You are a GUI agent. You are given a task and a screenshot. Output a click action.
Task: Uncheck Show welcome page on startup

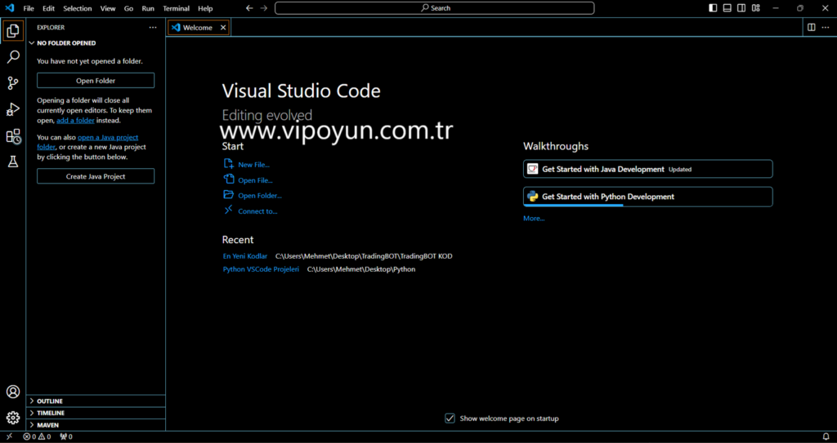point(450,419)
